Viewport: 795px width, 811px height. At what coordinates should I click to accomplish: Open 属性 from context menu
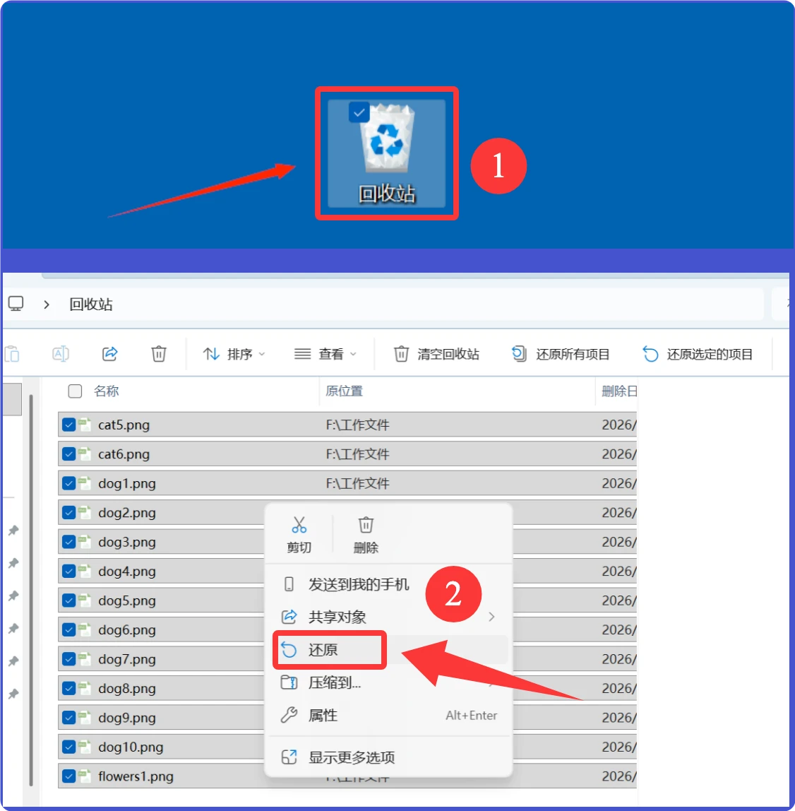[x=388, y=716]
